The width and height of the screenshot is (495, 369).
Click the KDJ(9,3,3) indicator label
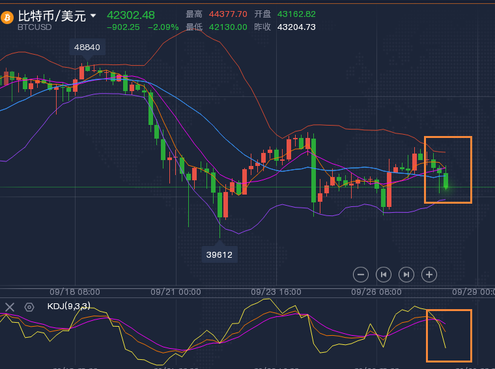(x=68, y=306)
